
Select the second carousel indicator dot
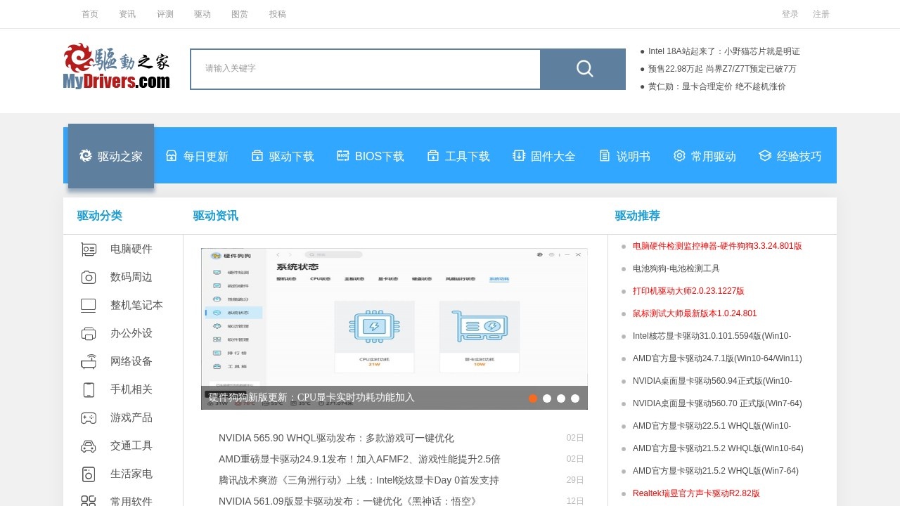pos(547,398)
